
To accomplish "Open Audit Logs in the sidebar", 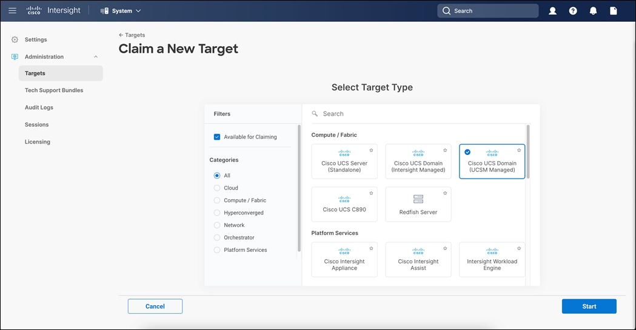I will [x=39, y=107].
